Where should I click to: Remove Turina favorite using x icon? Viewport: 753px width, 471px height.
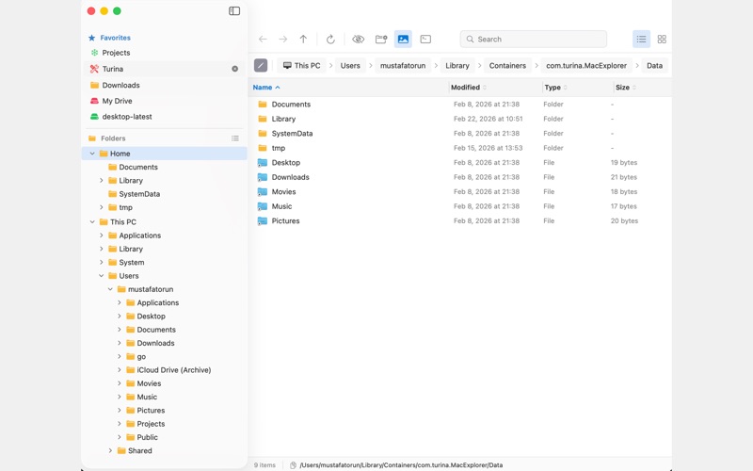234,69
